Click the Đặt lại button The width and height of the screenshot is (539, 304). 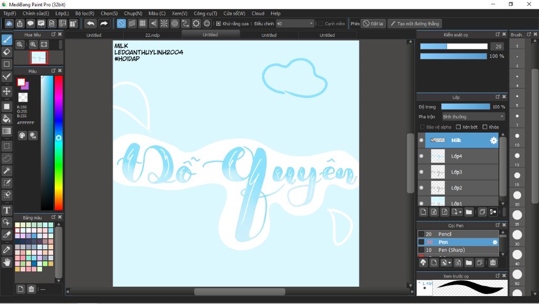373,24
